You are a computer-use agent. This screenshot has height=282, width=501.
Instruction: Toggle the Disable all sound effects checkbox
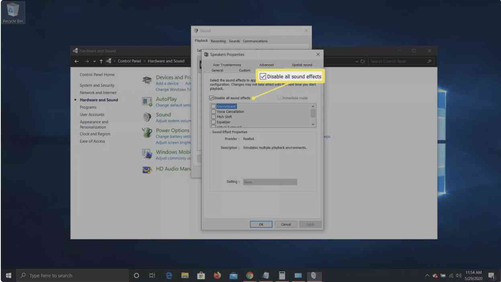[x=212, y=98]
